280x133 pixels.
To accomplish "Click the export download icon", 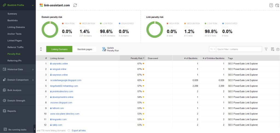I will [278, 49].
